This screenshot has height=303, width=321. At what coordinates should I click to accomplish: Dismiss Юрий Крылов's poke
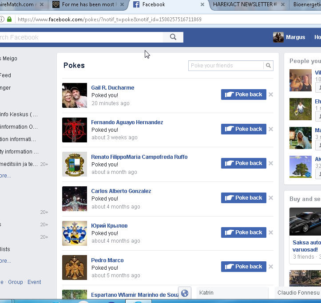click(271, 232)
